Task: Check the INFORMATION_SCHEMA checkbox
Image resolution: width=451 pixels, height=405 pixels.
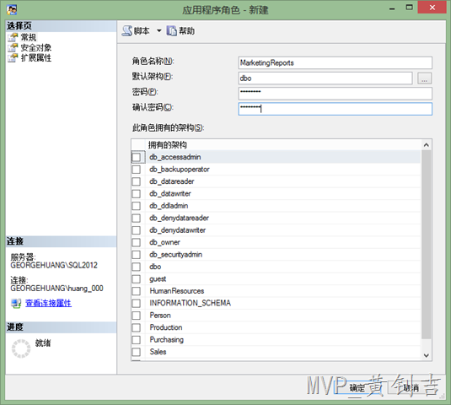Action: tap(137, 303)
